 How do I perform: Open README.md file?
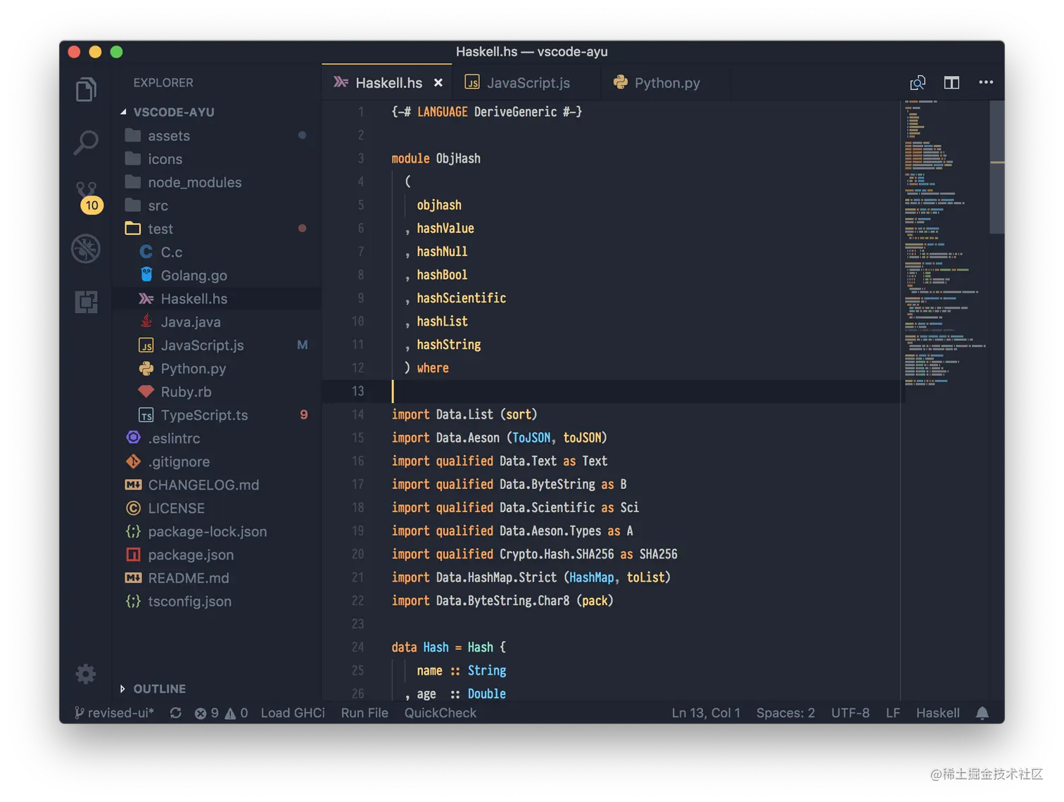[217, 578]
